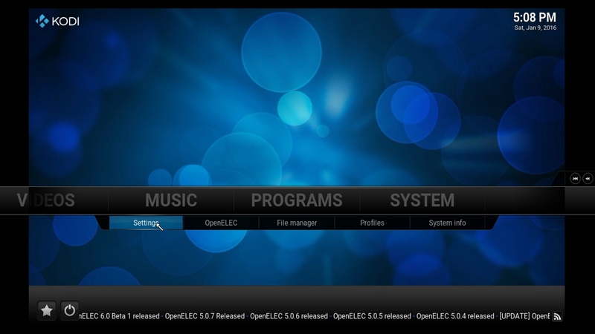595x334 pixels.
Task: Open the power shutdown menu
Action: 69,310
